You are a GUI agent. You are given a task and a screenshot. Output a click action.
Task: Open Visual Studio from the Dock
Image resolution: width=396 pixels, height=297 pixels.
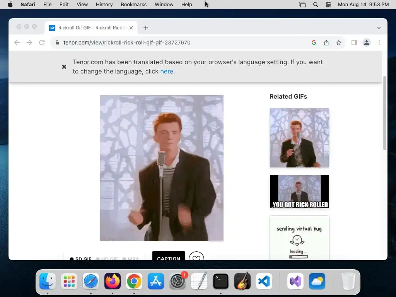(x=295, y=281)
